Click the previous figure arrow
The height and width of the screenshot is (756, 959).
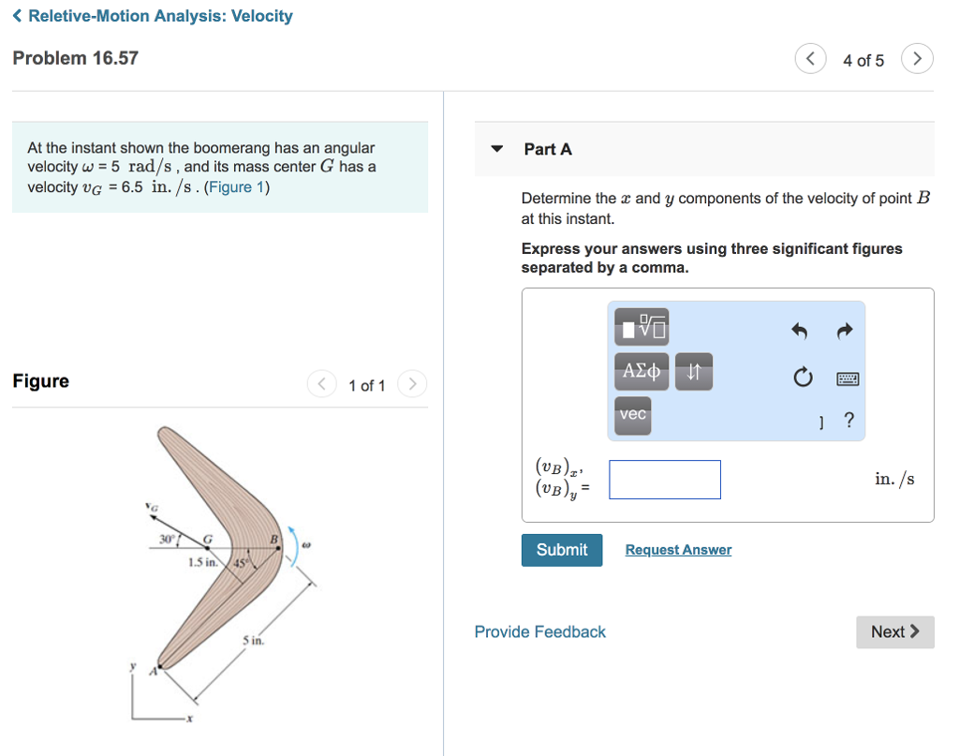tap(321, 384)
